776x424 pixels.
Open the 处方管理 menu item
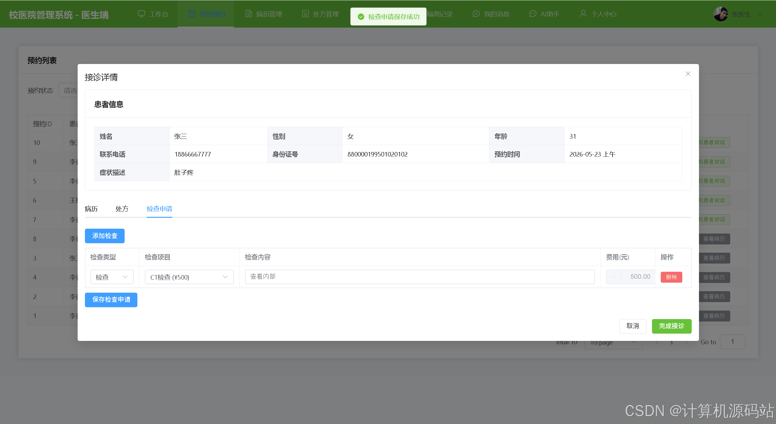pyautogui.click(x=321, y=14)
